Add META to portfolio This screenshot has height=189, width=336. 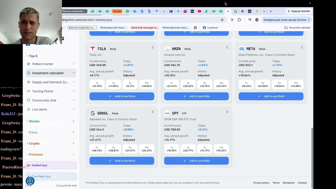coord(271,96)
